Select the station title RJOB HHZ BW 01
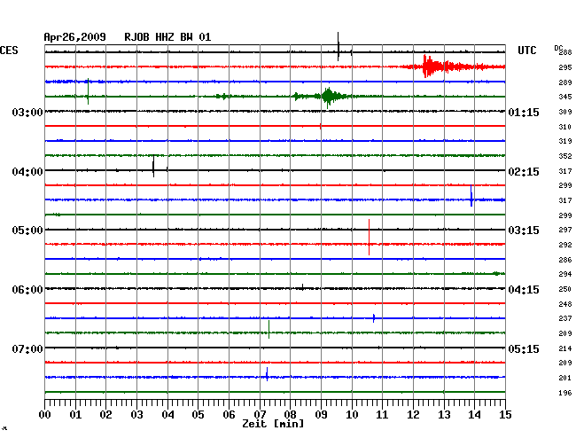Screen dimensions: 576x438 pos(167,37)
